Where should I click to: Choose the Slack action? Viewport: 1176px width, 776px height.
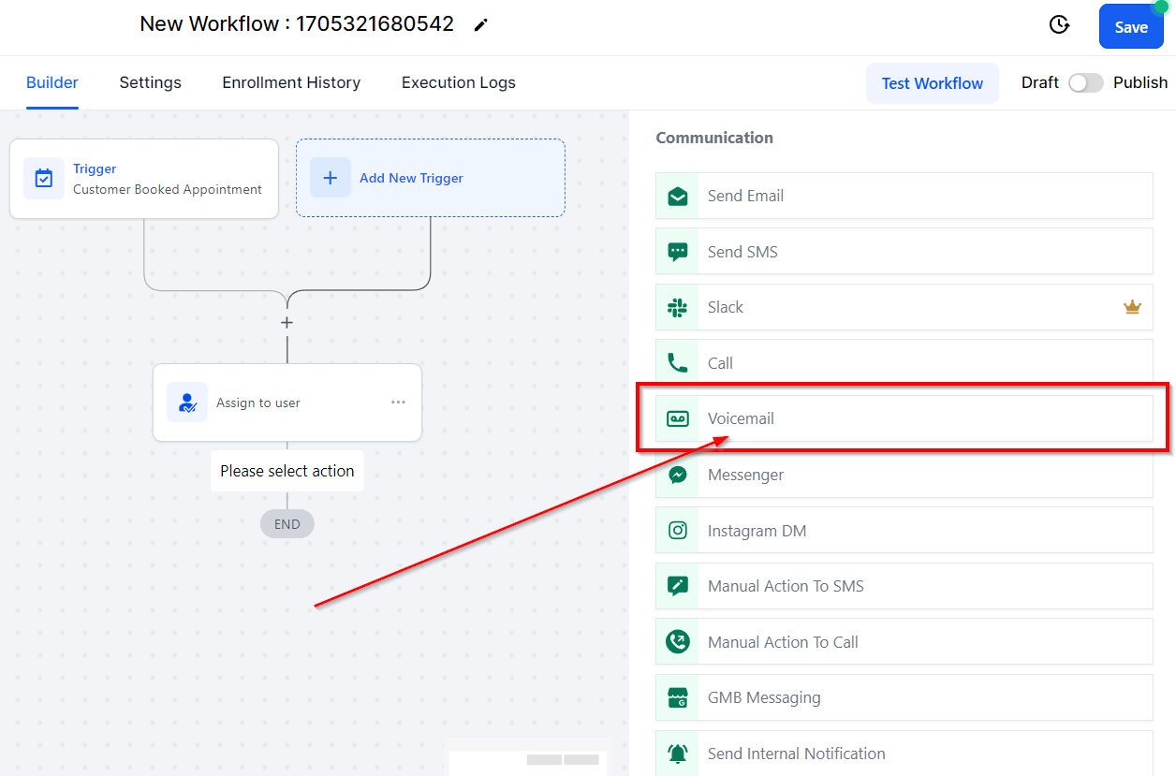click(904, 307)
